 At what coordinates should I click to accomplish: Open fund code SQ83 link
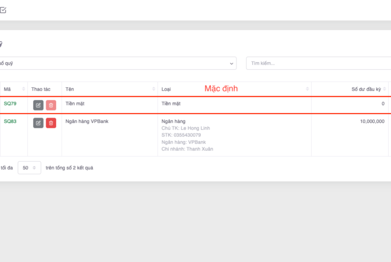coord(11,121)
